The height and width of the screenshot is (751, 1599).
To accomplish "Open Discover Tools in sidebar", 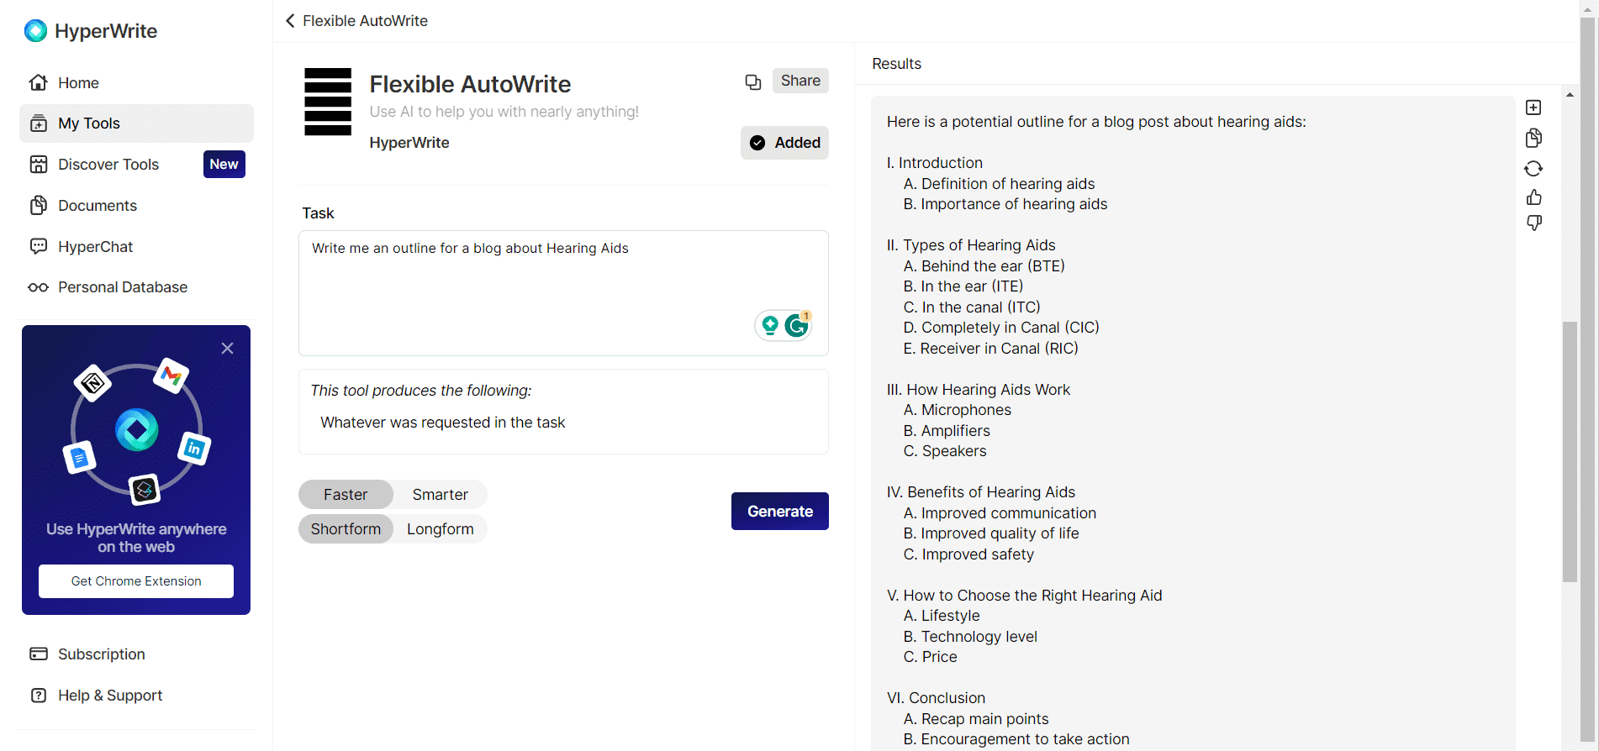I will click(x=136, y=165).
